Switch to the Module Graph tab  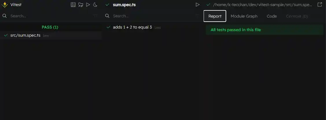244,16
